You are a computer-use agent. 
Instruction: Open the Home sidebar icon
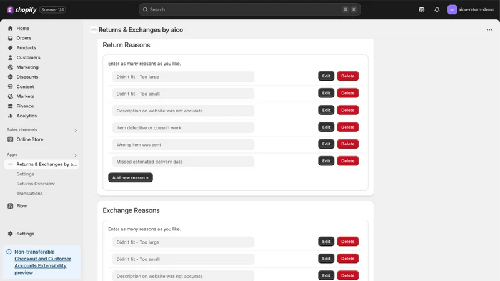click(10, 28)
